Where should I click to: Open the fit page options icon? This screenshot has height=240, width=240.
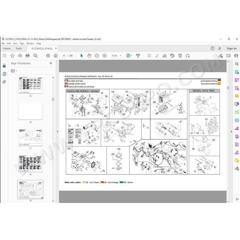pos(128,56)
